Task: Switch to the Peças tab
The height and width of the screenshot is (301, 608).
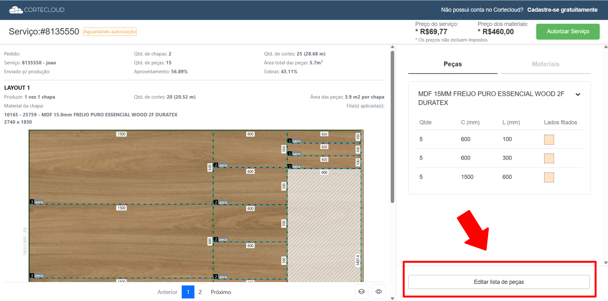Action: tap(453, 64)
